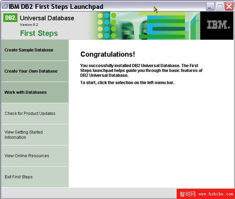The height and width of the screenshot is (199, 235).
Task: Click the IBM logo in banner
Action: click(218, 25)
